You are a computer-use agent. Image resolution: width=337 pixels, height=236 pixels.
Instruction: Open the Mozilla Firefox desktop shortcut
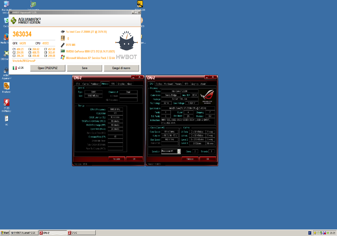point(6,37)
